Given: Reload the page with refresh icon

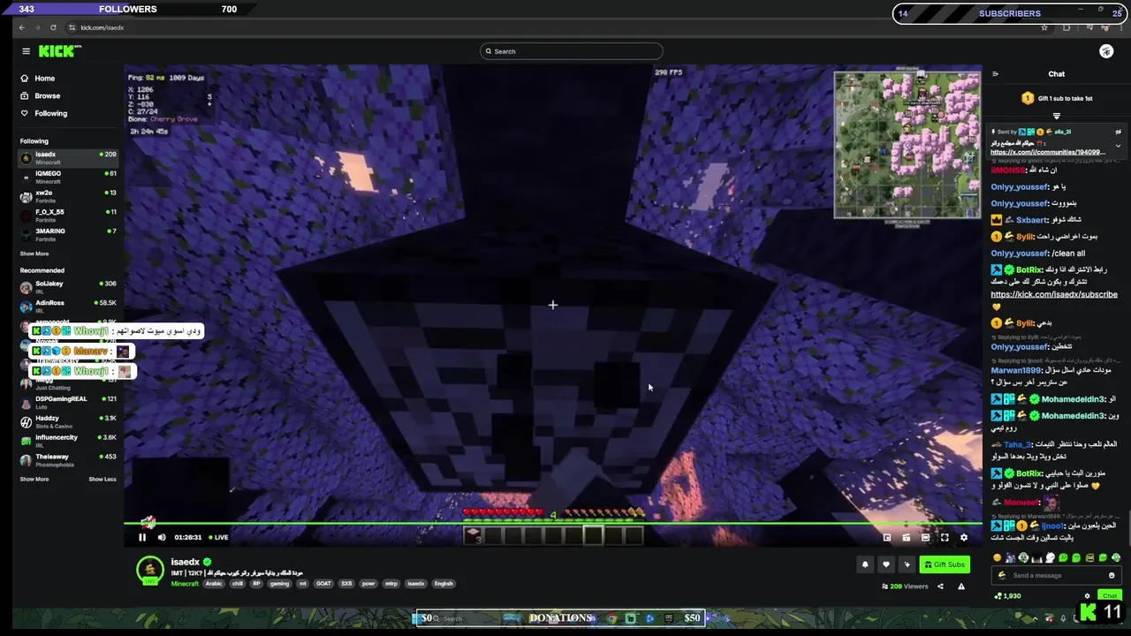Looking at the screenshot, I should 53,27.
